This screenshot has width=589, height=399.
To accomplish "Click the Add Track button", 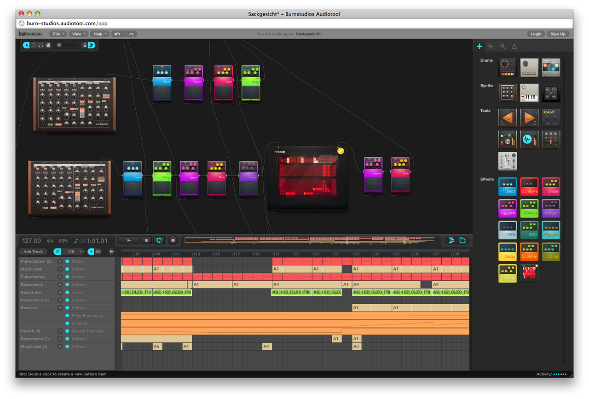I will 33,252.
